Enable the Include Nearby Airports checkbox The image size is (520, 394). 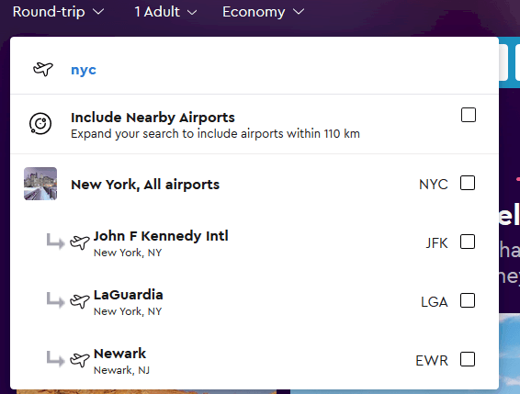click(x=469, y=115)
